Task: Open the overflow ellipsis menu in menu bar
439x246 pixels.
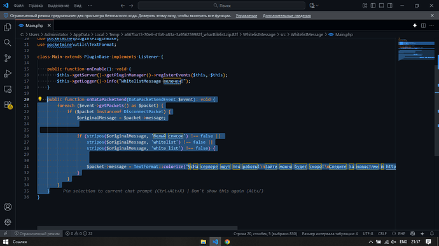Action: click(x=90, y=6)
